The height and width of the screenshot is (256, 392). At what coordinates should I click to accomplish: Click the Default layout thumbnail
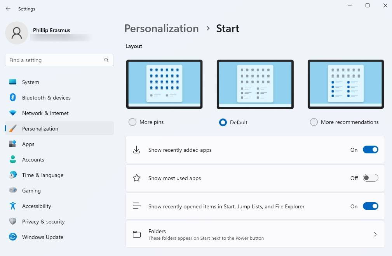[255, 84]
